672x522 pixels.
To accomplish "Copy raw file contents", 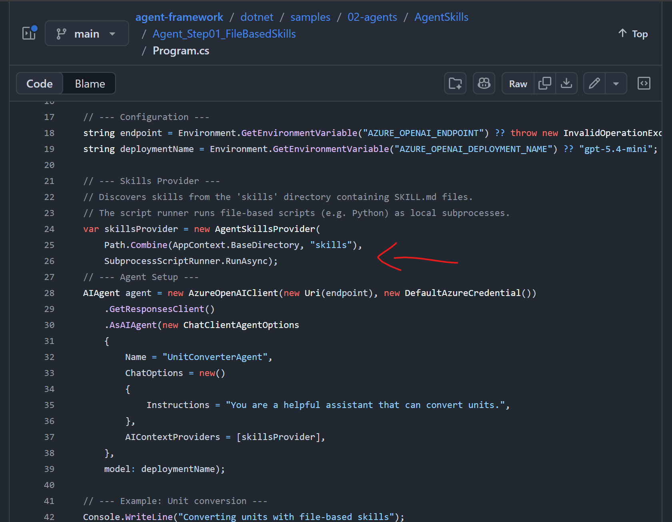I will [x=545, y=83].
